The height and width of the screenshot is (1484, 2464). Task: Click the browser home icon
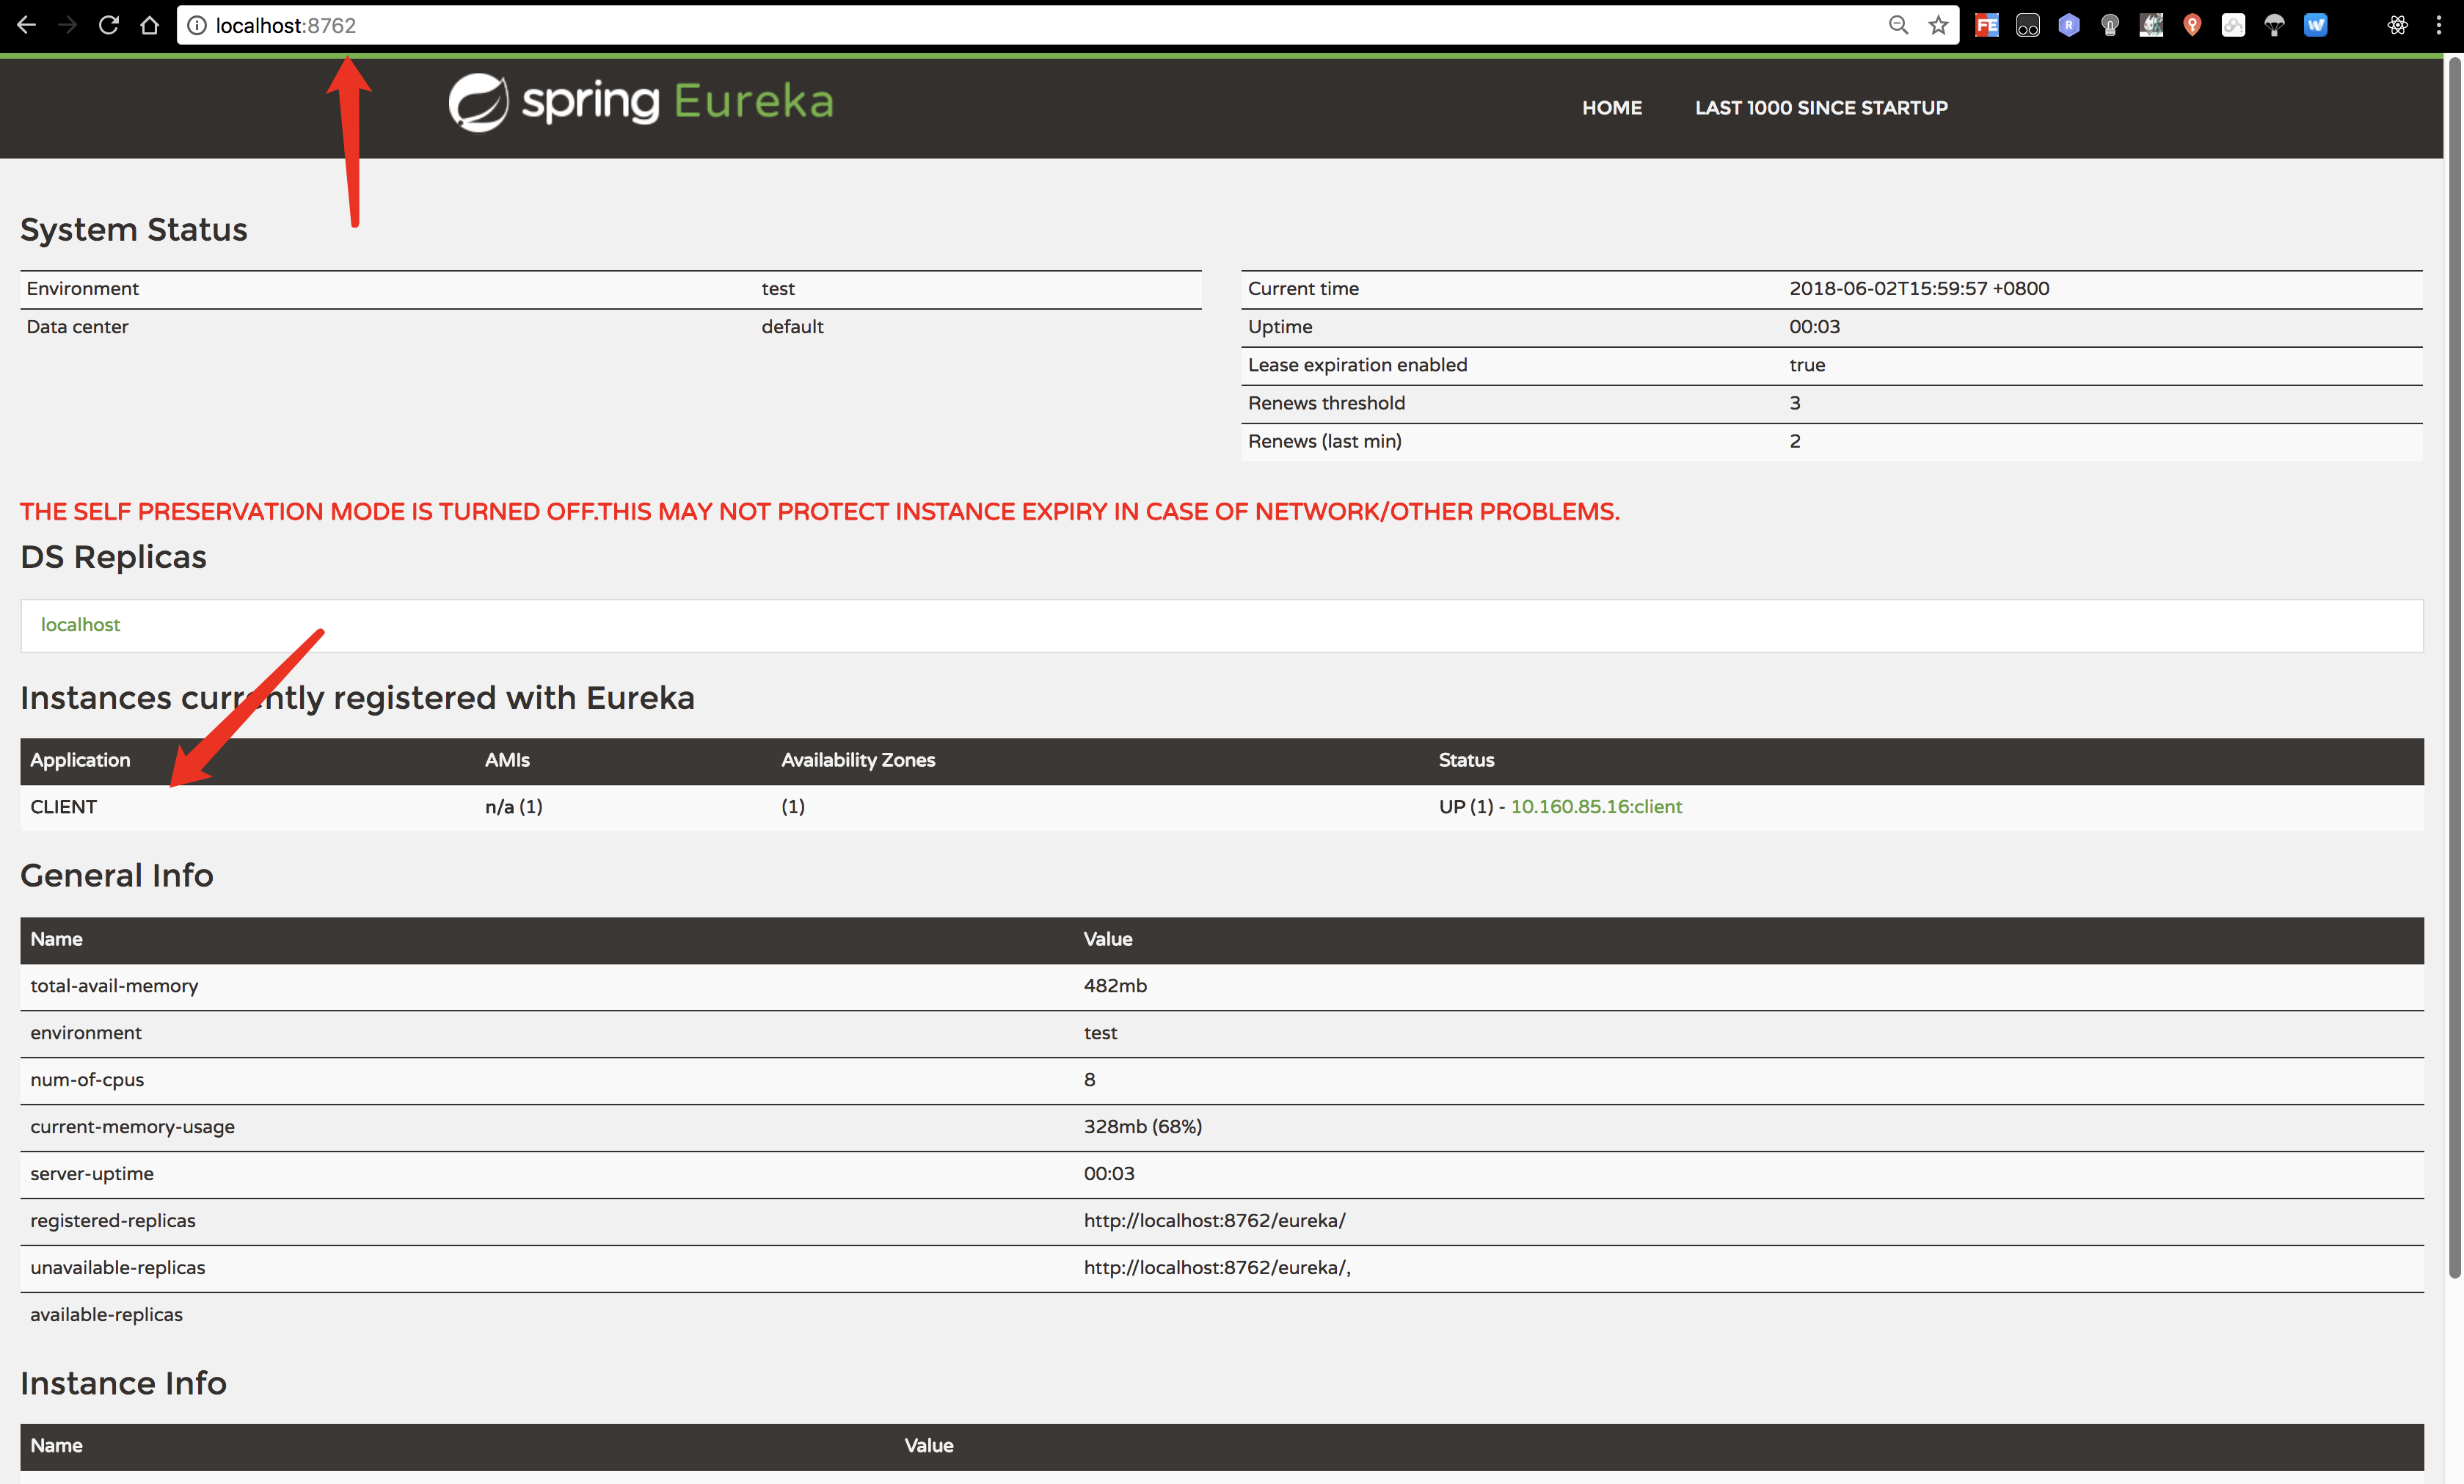point(149,25)
